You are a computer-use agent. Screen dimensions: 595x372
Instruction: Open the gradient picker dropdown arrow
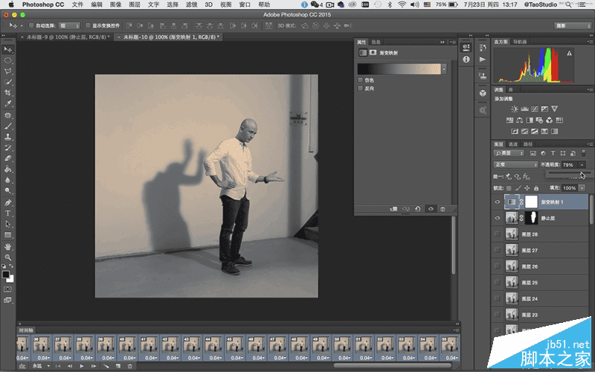(x=444, y=68)
